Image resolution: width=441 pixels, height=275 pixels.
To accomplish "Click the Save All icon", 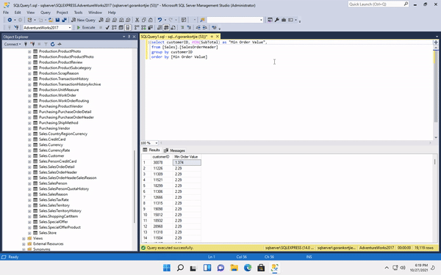I will [x=65, y=20].
